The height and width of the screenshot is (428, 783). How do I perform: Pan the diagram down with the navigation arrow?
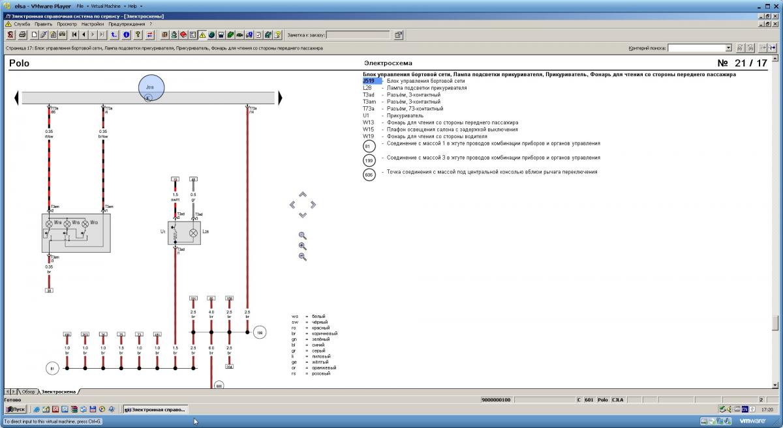click(302, 215)
